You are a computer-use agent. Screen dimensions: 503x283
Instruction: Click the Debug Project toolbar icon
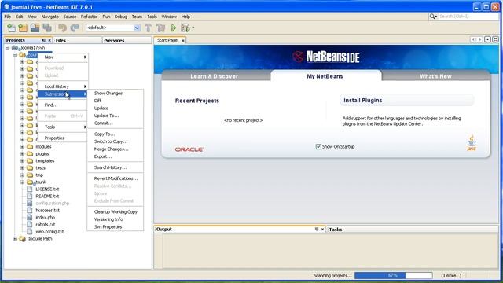pos(185,28)
